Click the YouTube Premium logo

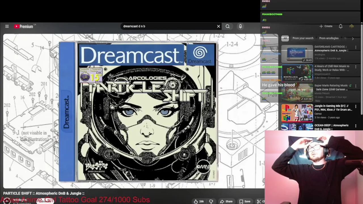[24, 26]
